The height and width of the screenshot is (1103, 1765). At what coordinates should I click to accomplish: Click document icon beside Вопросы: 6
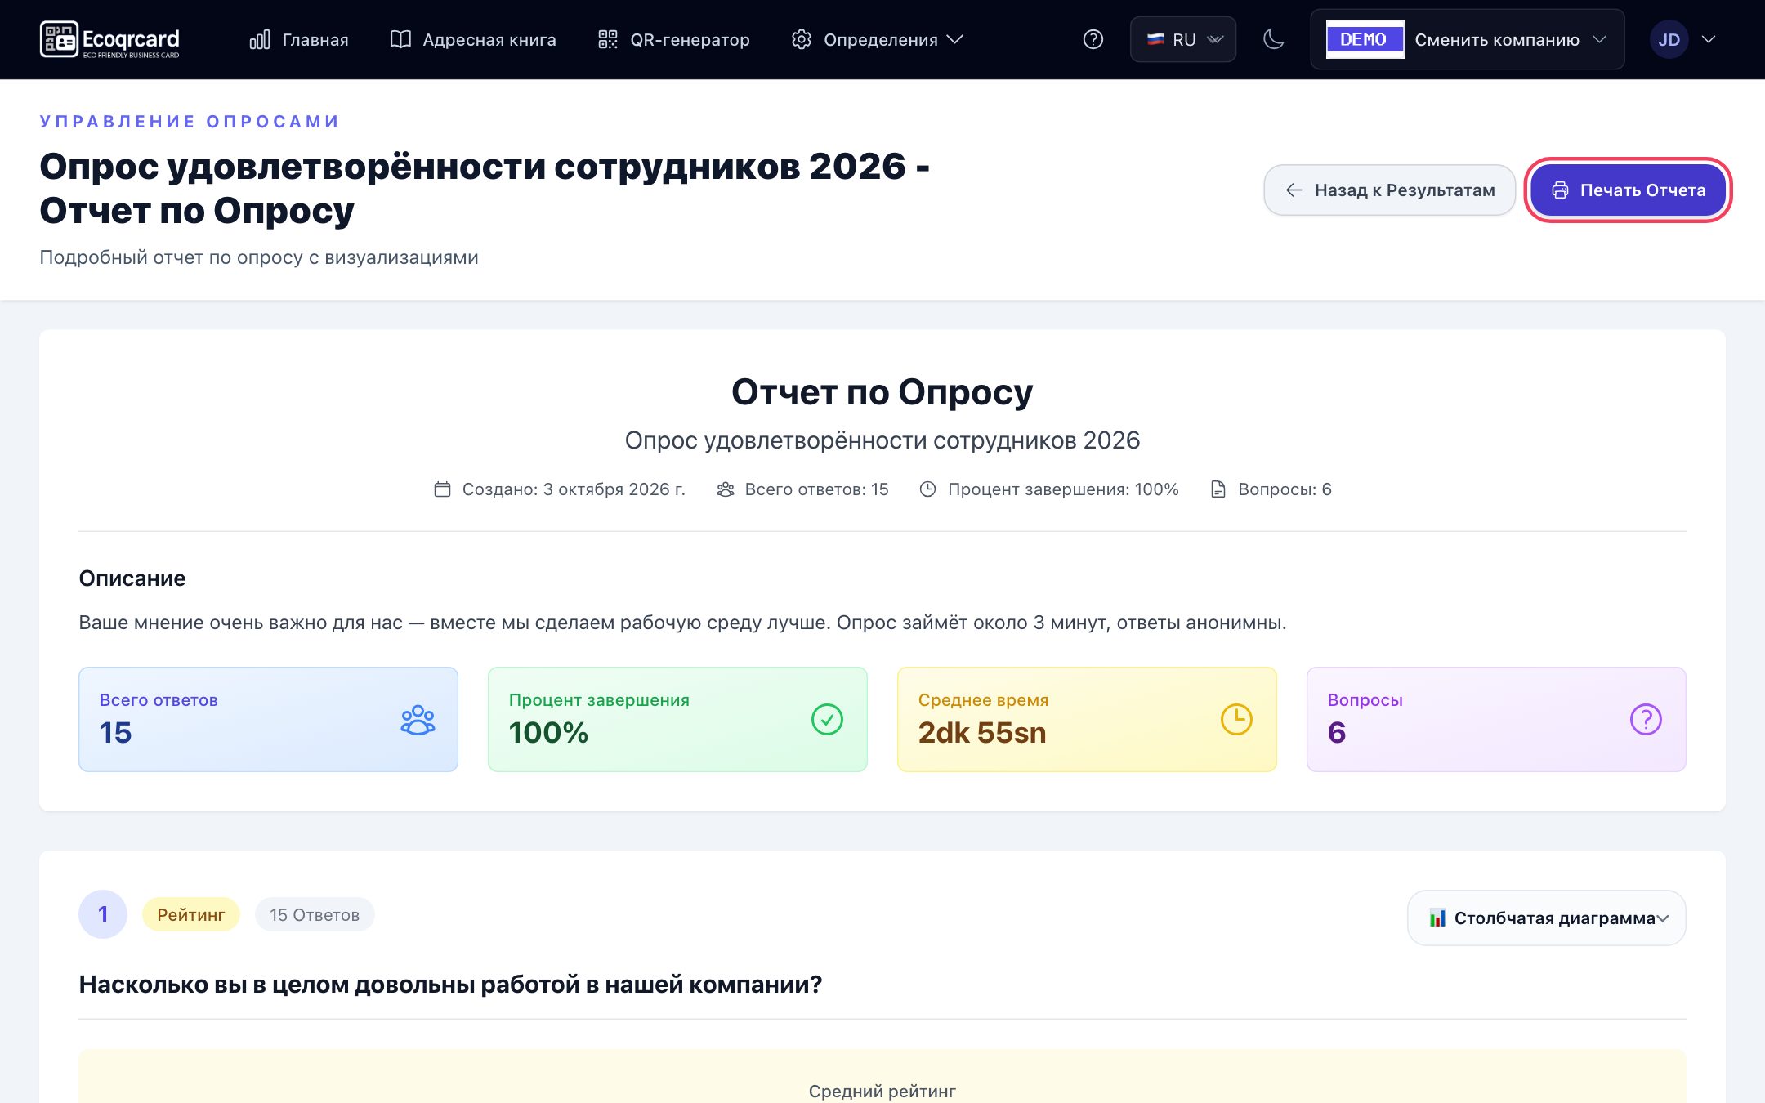(x=1218, y=489)
